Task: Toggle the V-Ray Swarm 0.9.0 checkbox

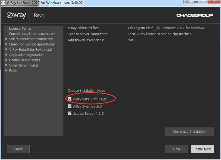Action: 70,106
